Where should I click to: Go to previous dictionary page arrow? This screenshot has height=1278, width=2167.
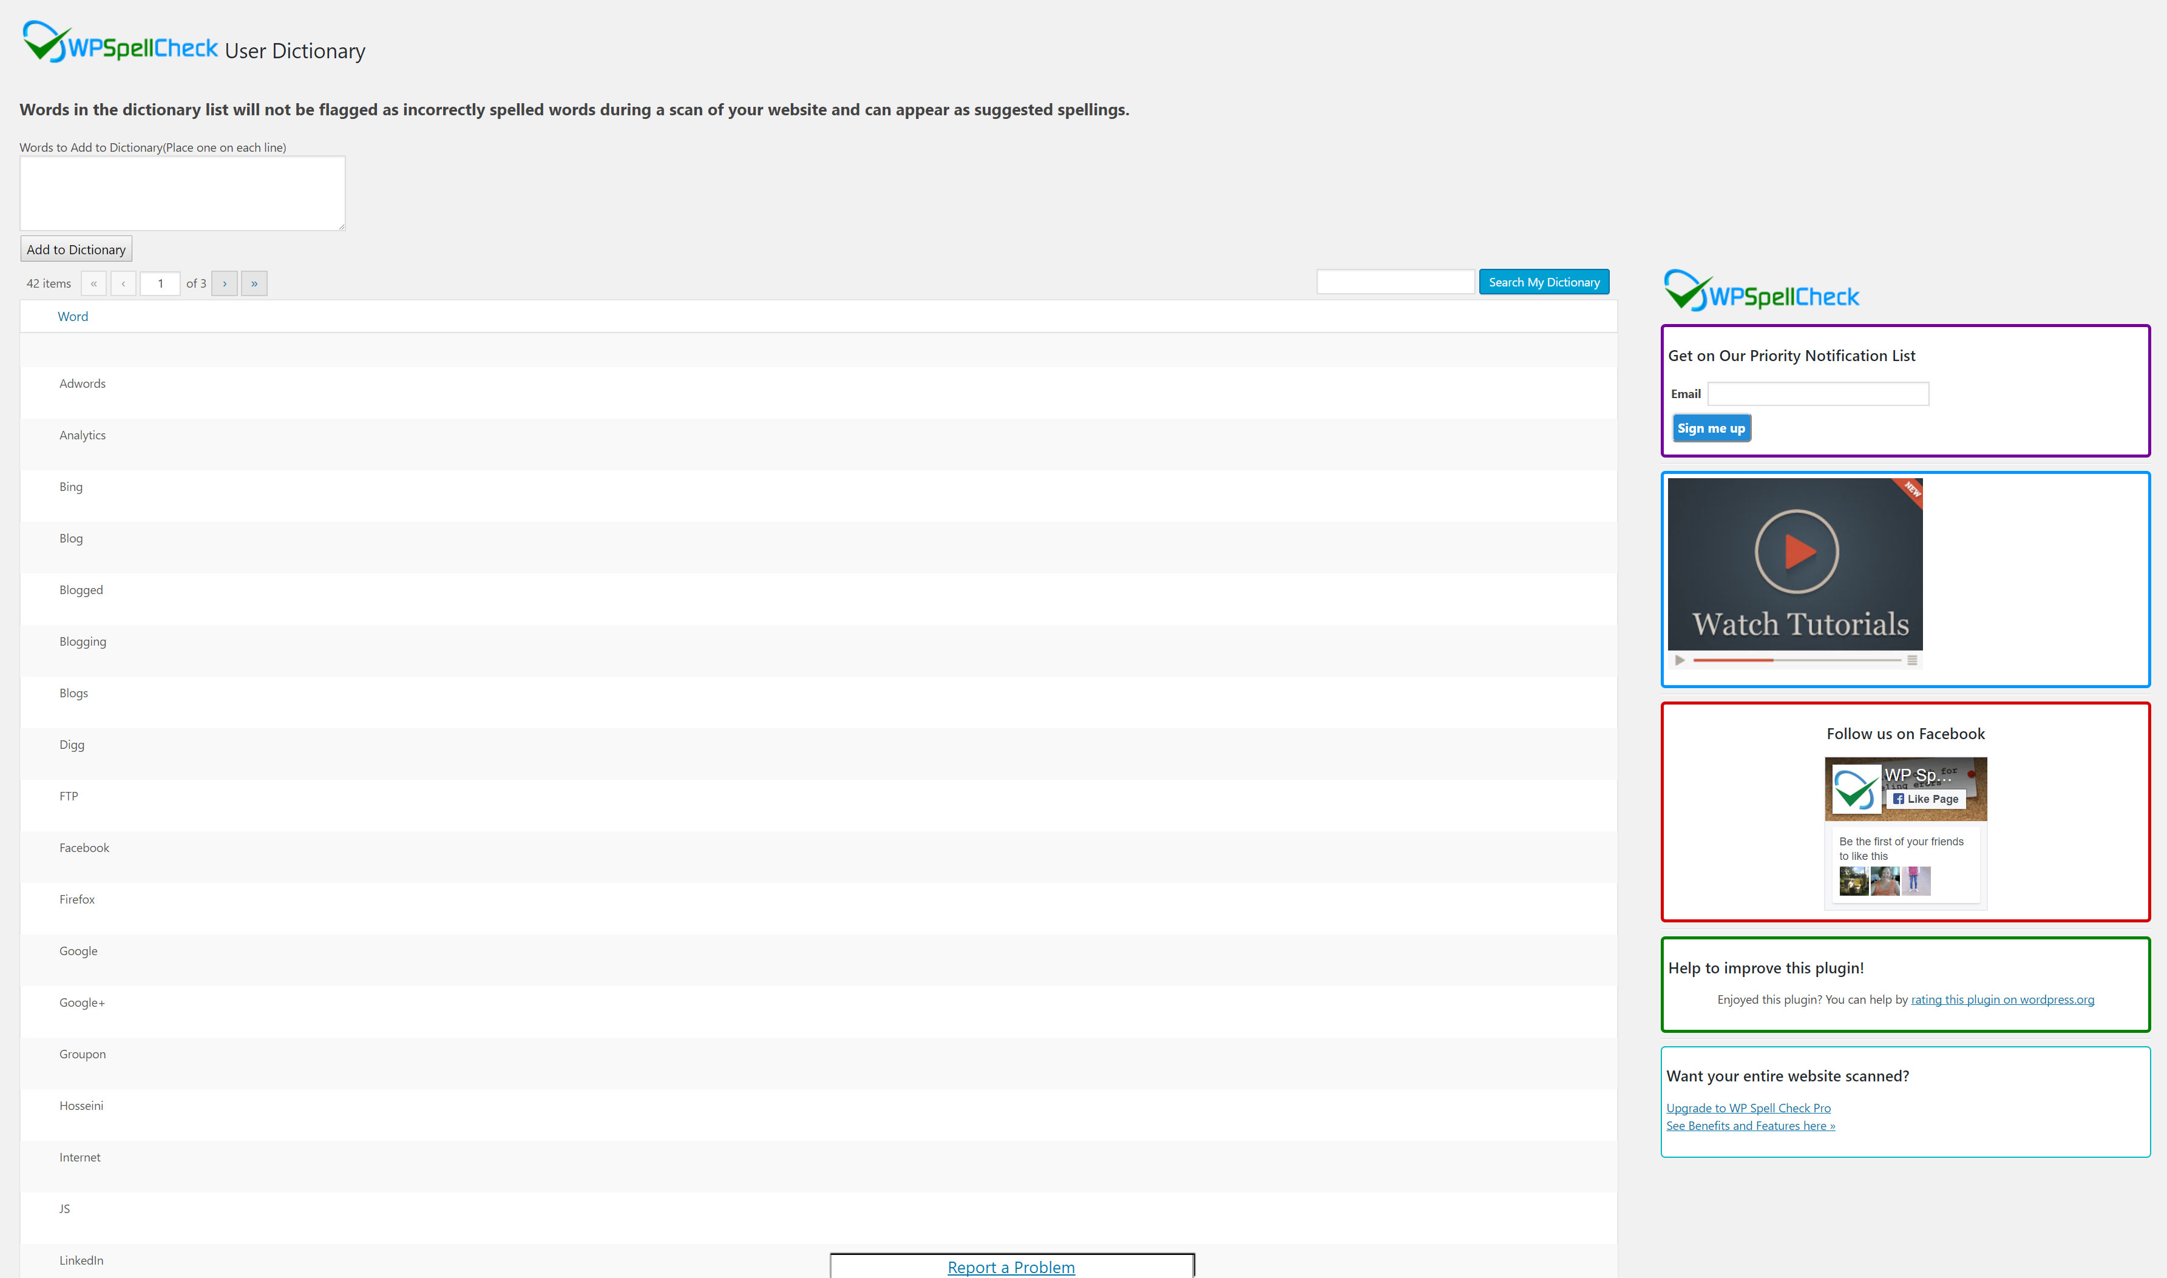[x=123, y=283]
